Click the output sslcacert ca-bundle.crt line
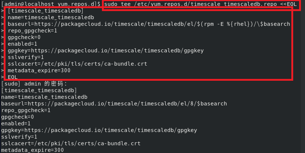 pyautogui.click(x=71, y=143)
